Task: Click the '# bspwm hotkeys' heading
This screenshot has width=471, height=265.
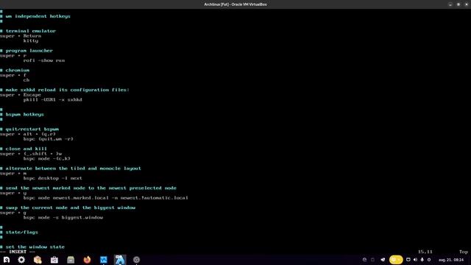Action: pos(22,115)
